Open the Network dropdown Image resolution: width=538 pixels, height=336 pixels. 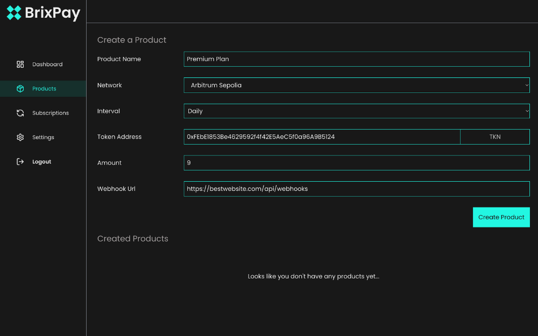355,85
